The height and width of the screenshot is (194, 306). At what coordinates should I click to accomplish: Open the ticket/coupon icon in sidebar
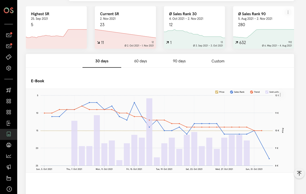pyautogui.click(x=9, y=57)
